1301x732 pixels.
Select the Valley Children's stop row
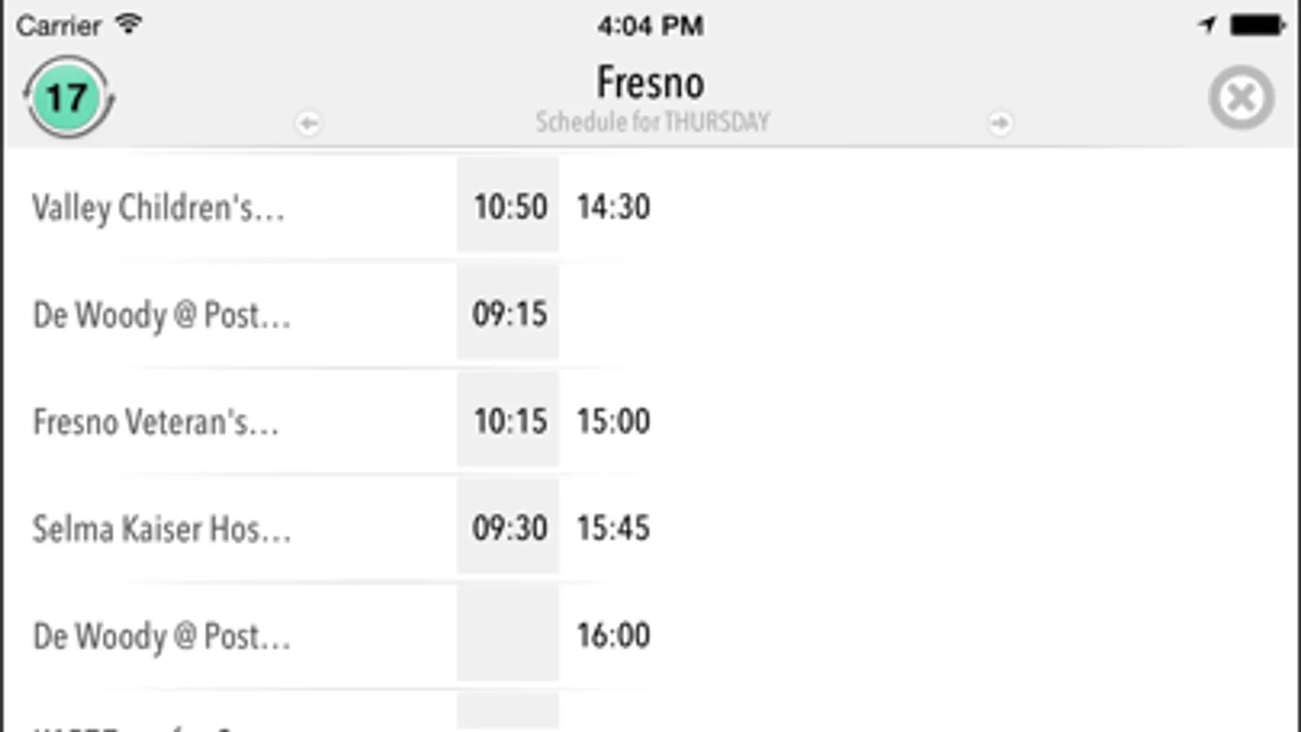point(159,207)
